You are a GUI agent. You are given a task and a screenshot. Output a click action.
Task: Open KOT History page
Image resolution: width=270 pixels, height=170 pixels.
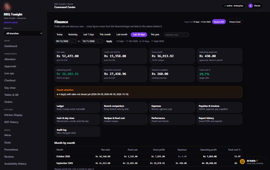pyautogui.click(x=11, y=122)
